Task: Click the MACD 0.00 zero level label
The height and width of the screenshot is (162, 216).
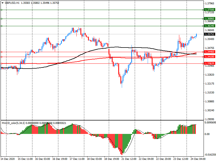Action: pos(208,134)
